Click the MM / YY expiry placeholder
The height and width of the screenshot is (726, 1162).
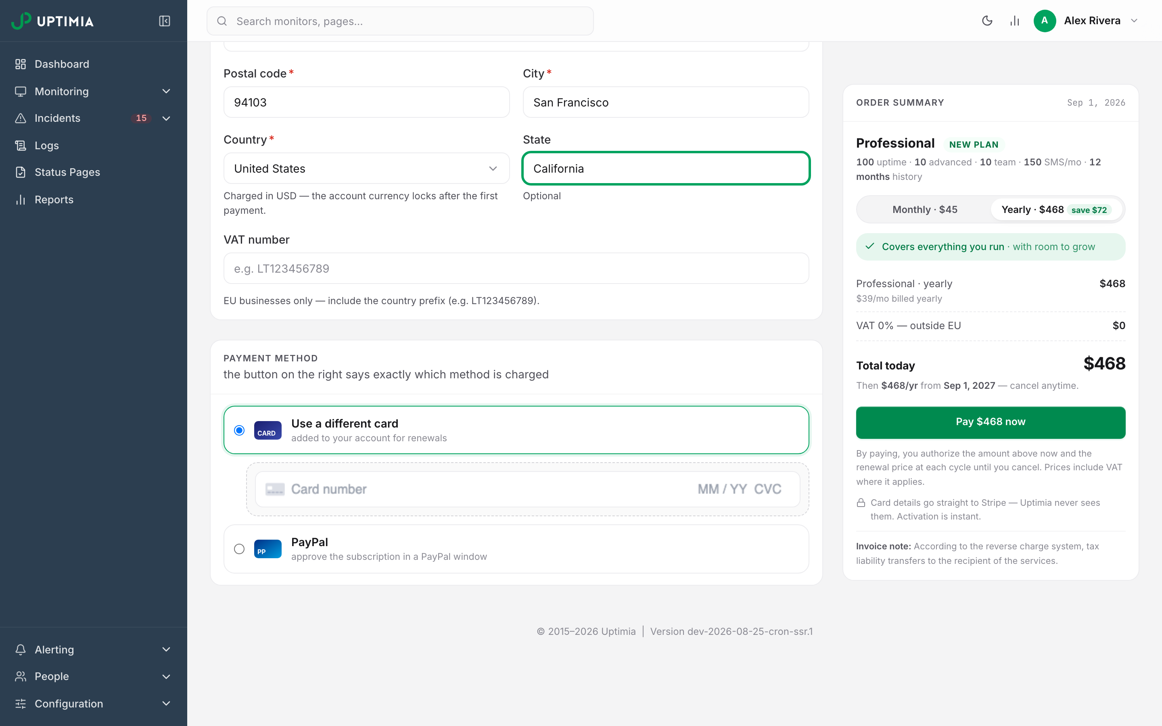pos(722,489)
